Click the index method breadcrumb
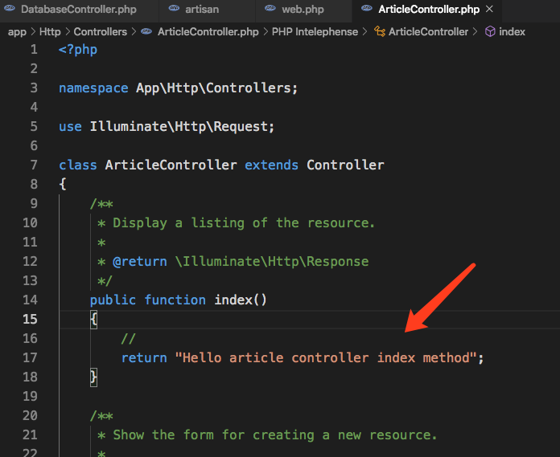The height and width of the screenshot is (457, 560). (512, 32)
